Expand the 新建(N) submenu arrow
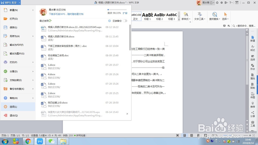Viewport: 258px width, 145px height. pos(33,10)
